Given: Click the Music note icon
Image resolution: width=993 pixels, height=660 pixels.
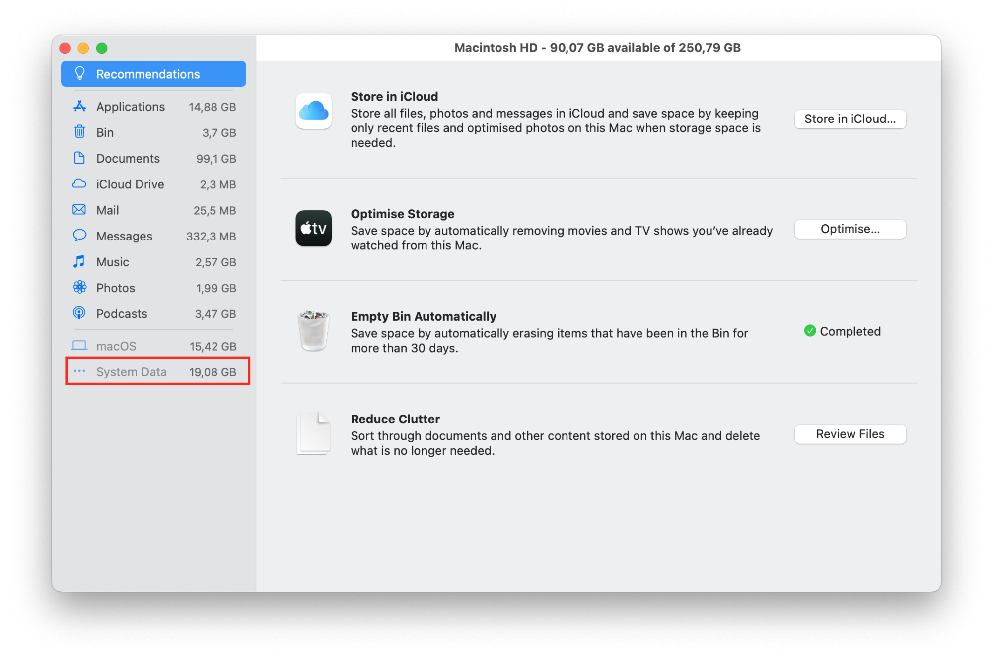Looking at the screenshot, I should point(79,261).
